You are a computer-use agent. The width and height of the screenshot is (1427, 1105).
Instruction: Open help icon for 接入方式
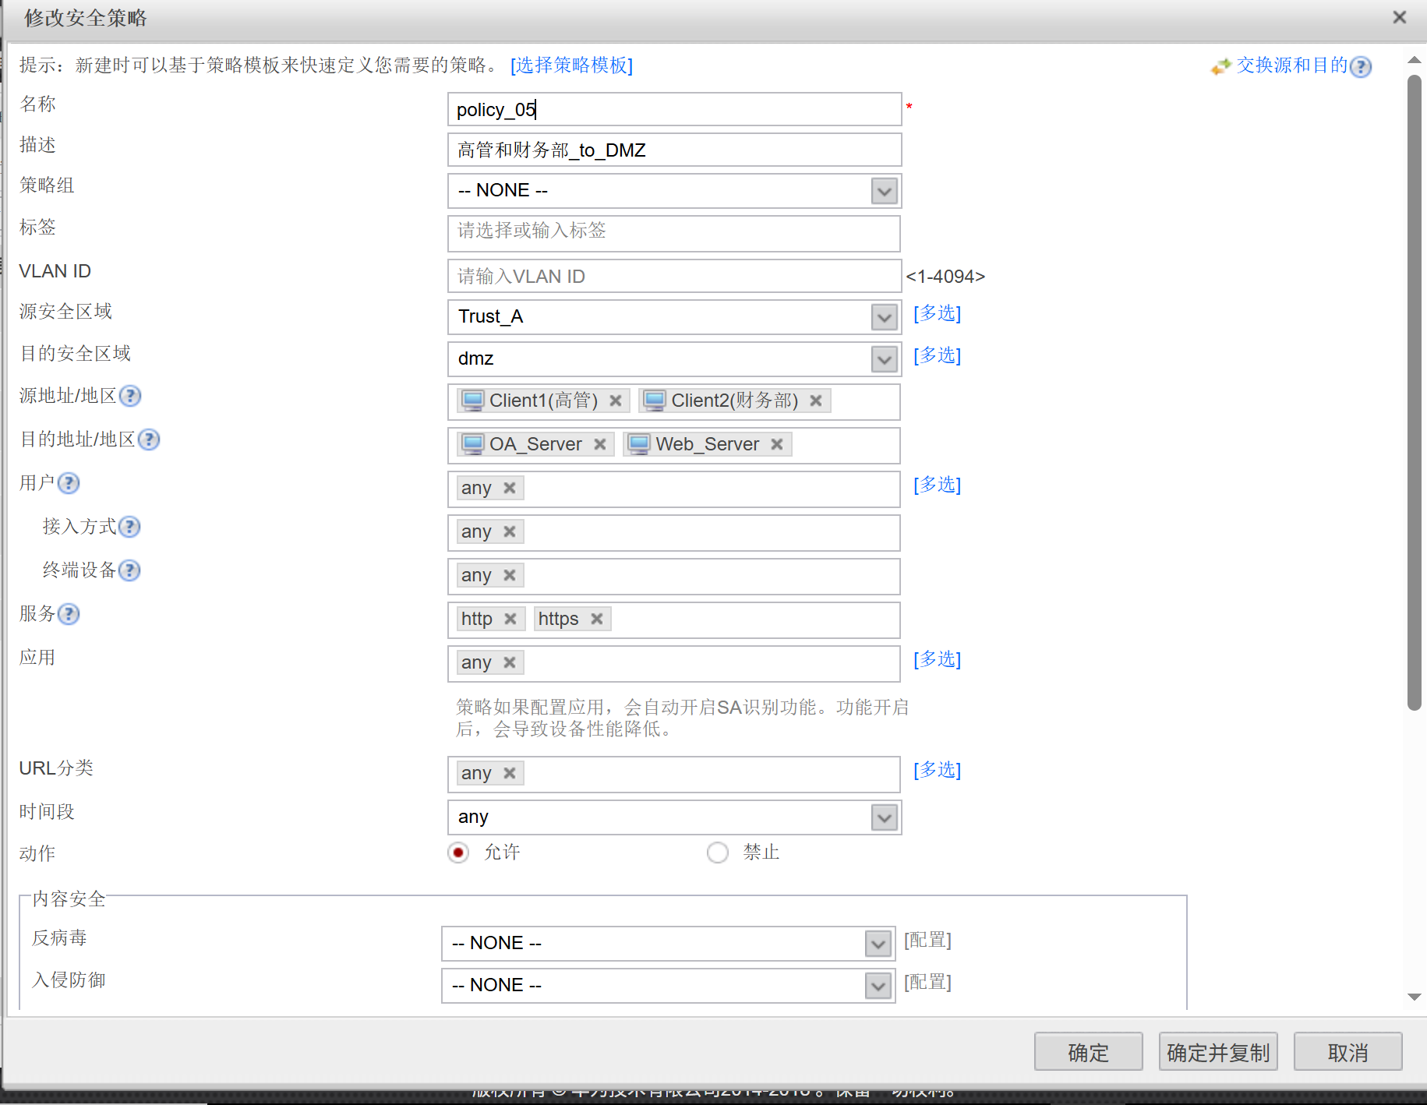click(x=129, y=527)
